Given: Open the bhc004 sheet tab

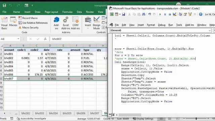Looking at the screenshot, I should click(53, 113).
